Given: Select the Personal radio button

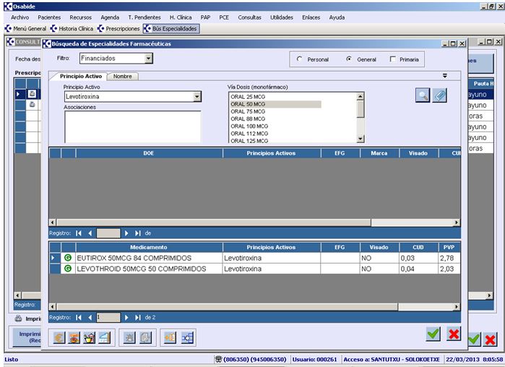Looking at the screenshot, I should click(x=300, y=59).
